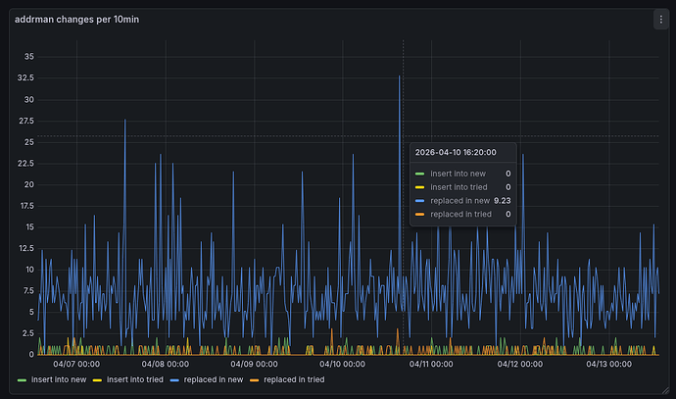676x399 pixels.
Task: Click the 'insert into new' row in tooltip
Action: 461,173
